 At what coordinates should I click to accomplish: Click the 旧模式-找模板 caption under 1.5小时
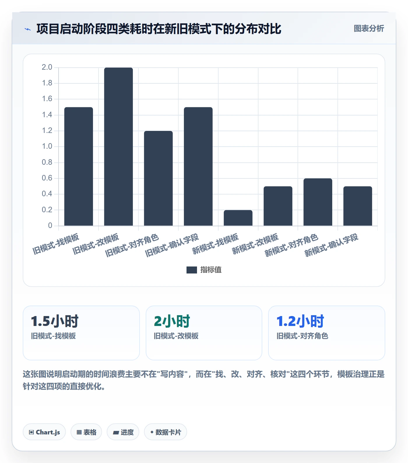tap(53, 336)
